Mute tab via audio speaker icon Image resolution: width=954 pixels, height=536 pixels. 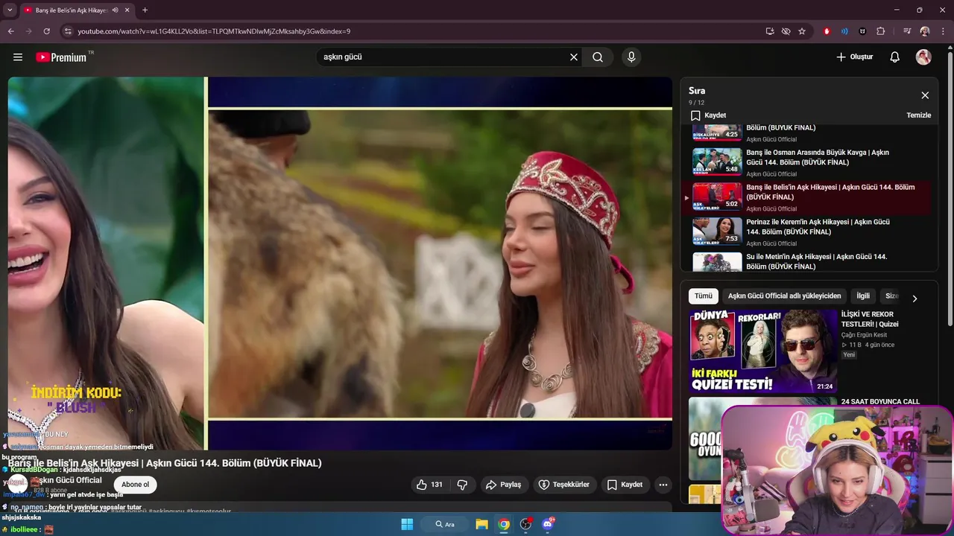[115, 10]
